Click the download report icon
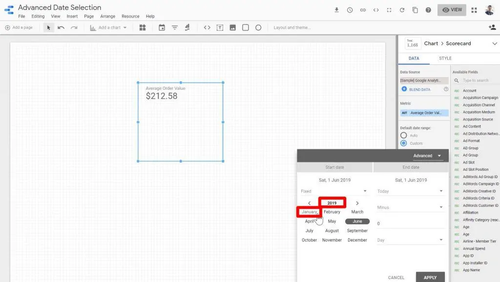 click(x=336, y=10)
